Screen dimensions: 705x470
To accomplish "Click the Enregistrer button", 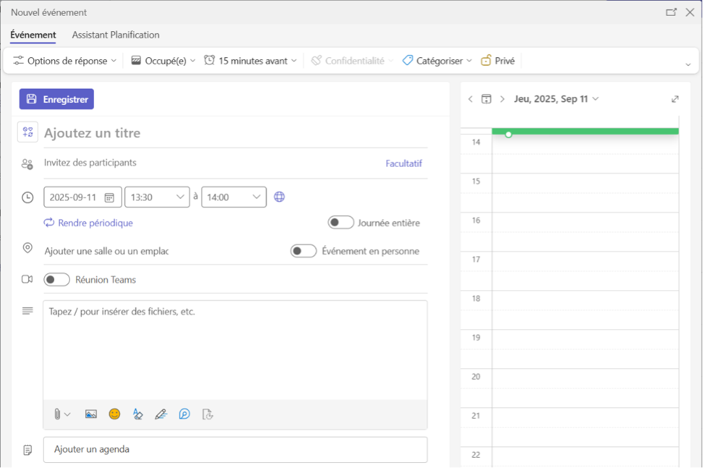I will click(57, 99).
